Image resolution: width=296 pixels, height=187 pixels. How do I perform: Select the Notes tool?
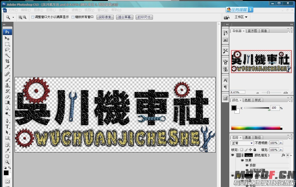coord(7,145)
